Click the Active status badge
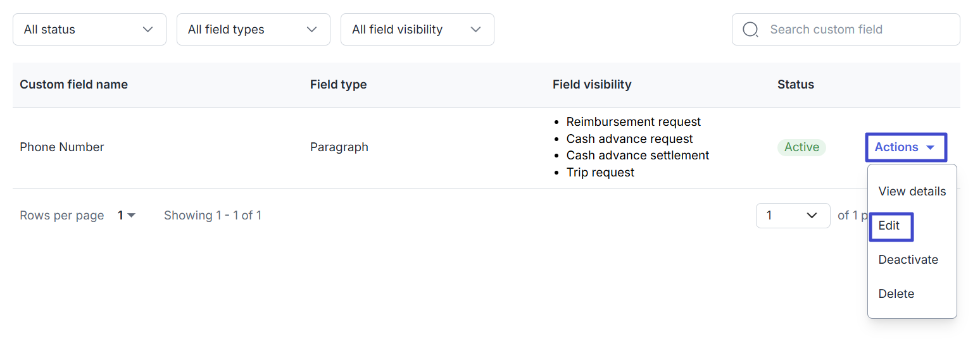The width and height of the screenshot is (980, 339). tap(801, 147)
